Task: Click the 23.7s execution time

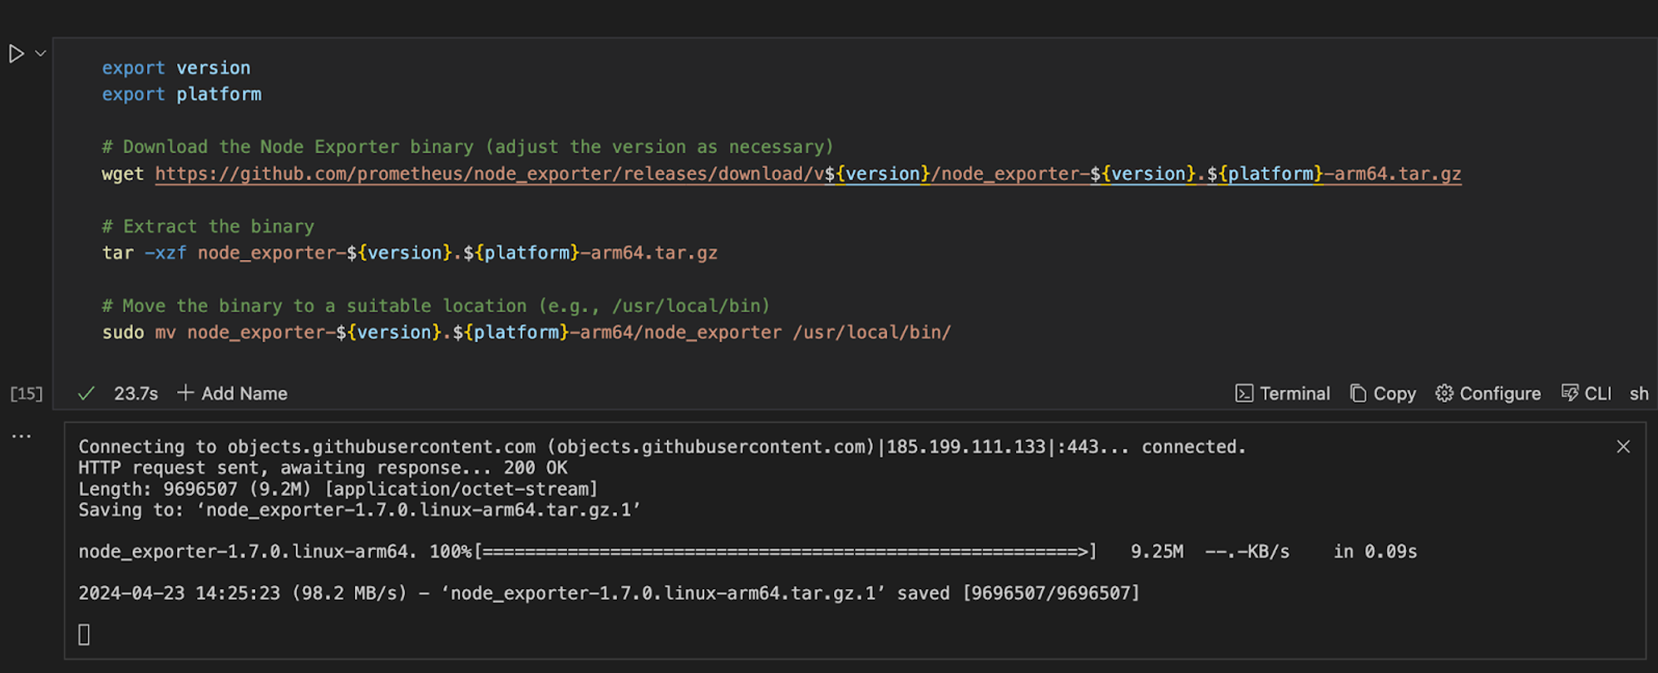Action: coord(136,393)
